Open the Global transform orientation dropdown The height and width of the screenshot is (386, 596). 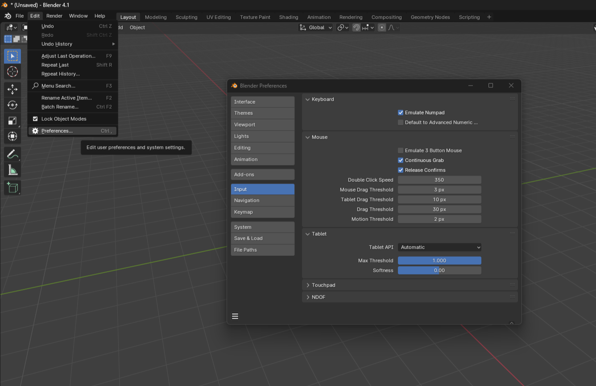tap(316, 28)
